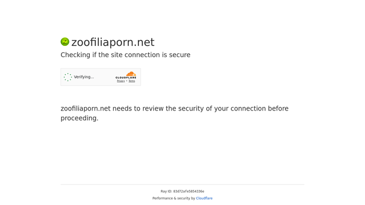Click the Ray ID label in the footer
Screen dimensions: 365x205
tap(166, 191)
